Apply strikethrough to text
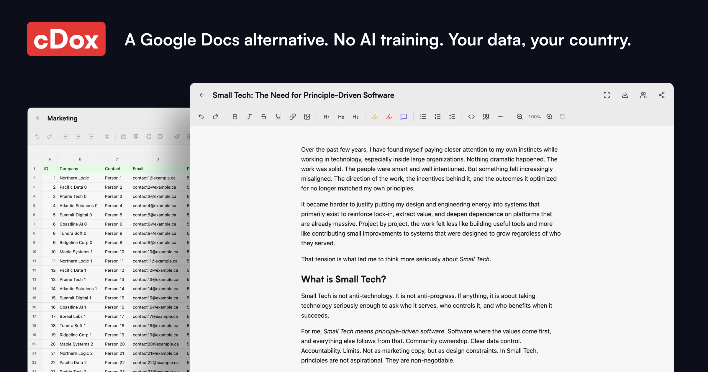The height and width of the screenshot is (372, 708). pyautogui.click(x=264, y=117)
